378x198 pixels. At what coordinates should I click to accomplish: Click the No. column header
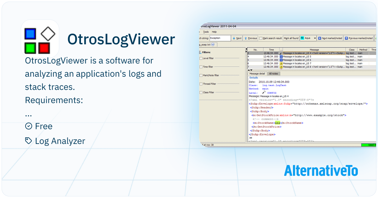[255, 50]
